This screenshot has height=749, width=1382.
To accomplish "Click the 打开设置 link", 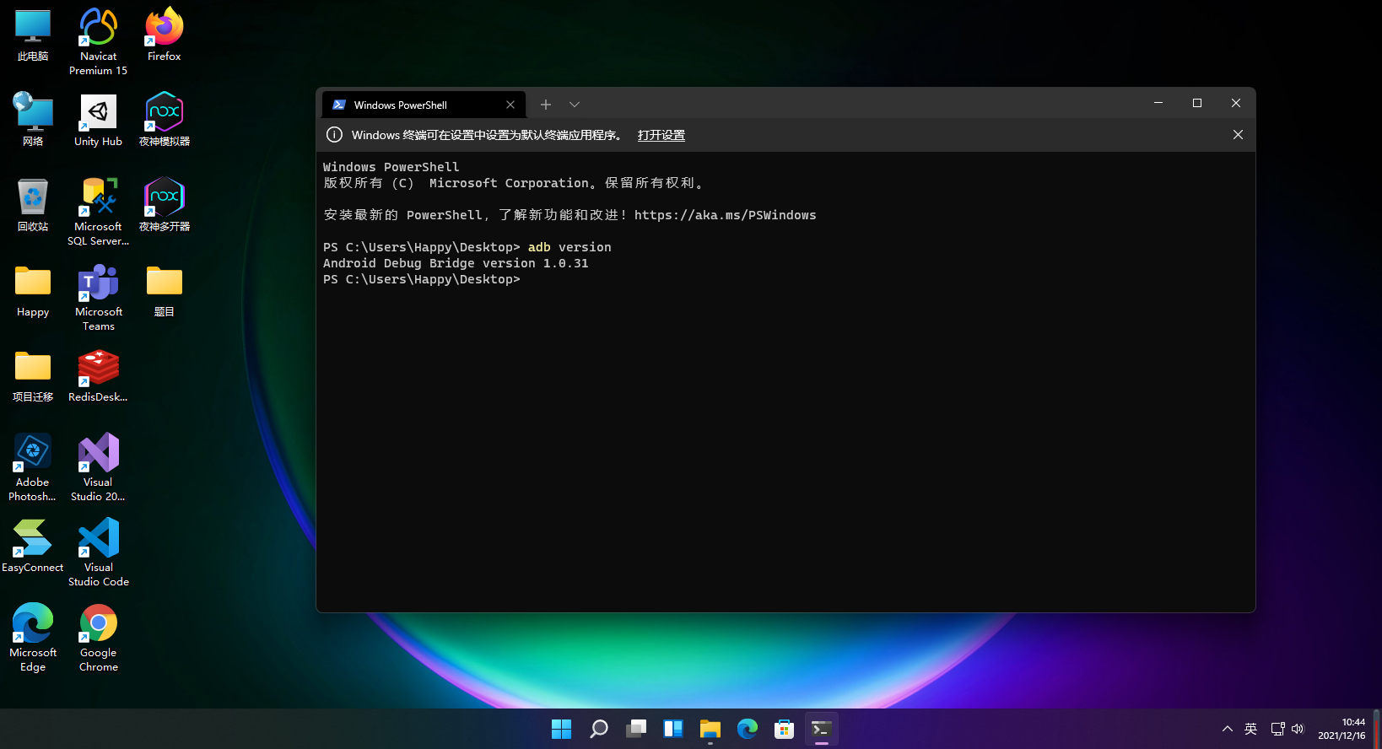I will [661, 135].
